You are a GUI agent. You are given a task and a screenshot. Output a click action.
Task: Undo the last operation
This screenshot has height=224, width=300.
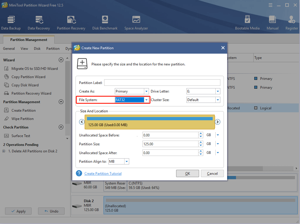[51, 211]
